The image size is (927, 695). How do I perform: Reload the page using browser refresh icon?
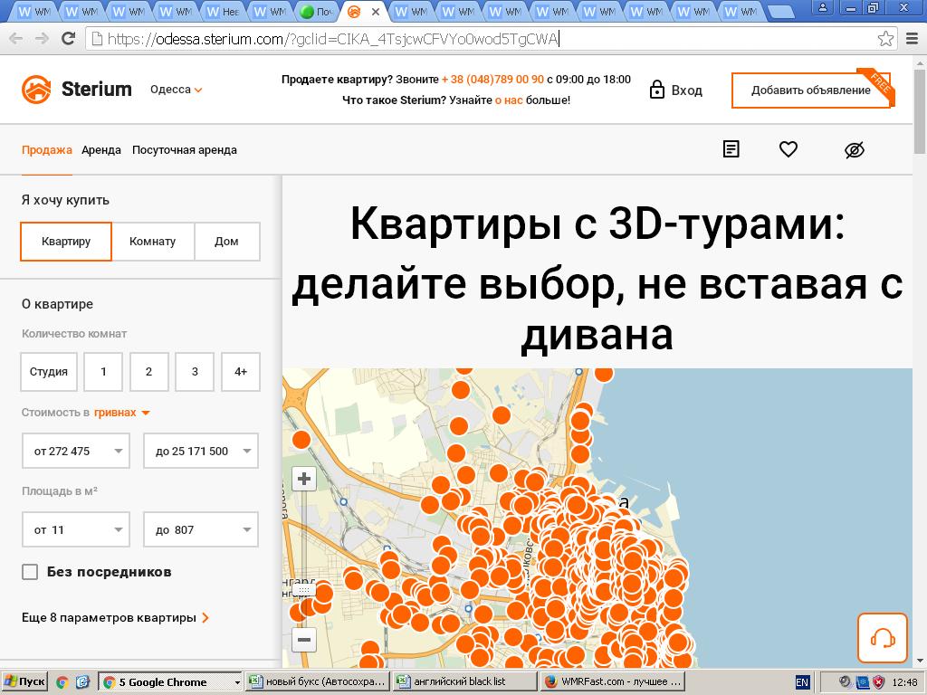[68, 39]
